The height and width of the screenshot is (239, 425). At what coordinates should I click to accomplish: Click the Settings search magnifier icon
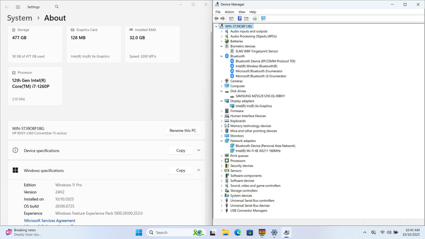[57, 7]
